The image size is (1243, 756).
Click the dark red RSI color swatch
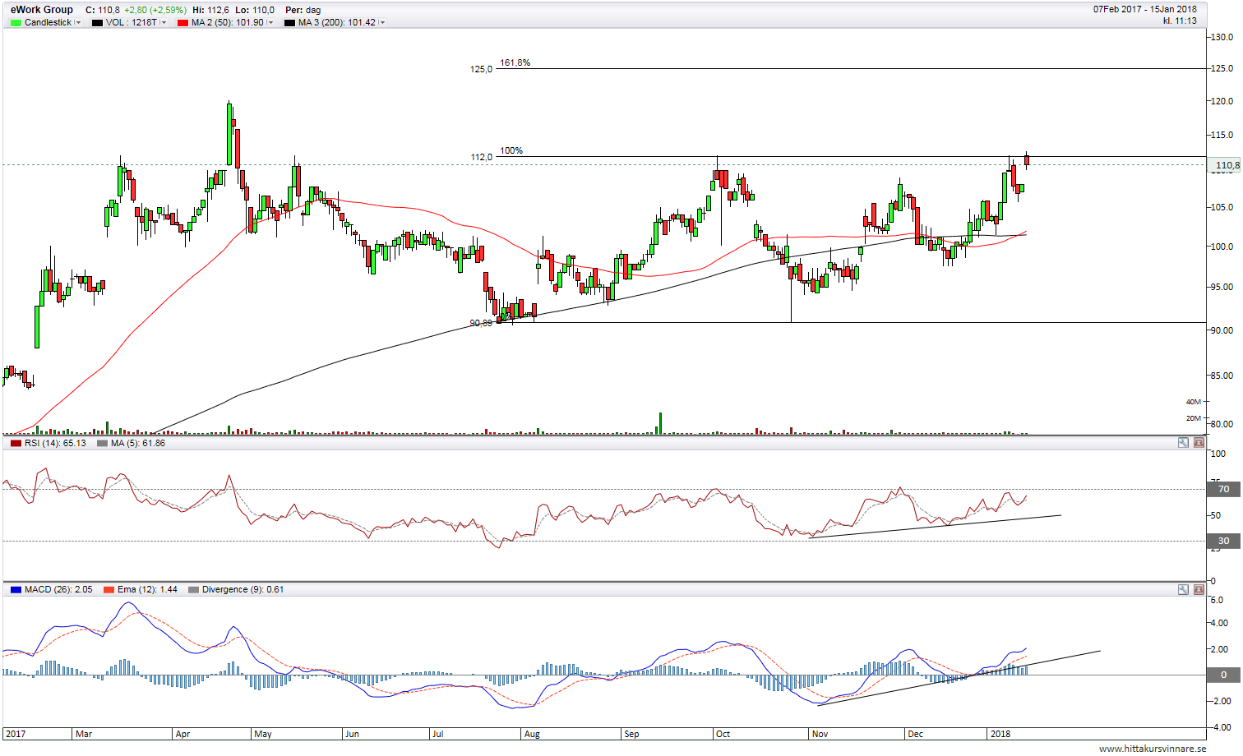point(16,443)
